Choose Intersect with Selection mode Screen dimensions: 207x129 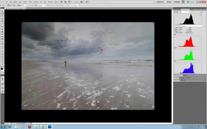(x=14, y=5)
